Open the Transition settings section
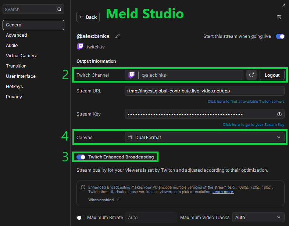 [x=16, y=66]
